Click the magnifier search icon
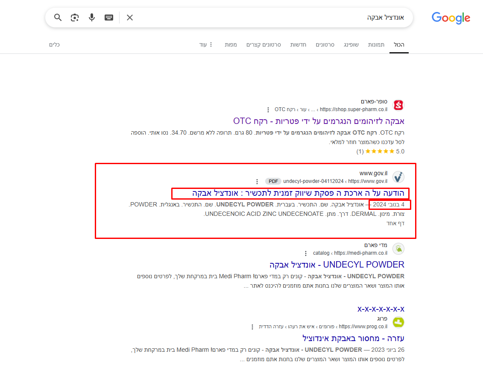Screen dimensions: 483x371 click(x=58, y=18)
